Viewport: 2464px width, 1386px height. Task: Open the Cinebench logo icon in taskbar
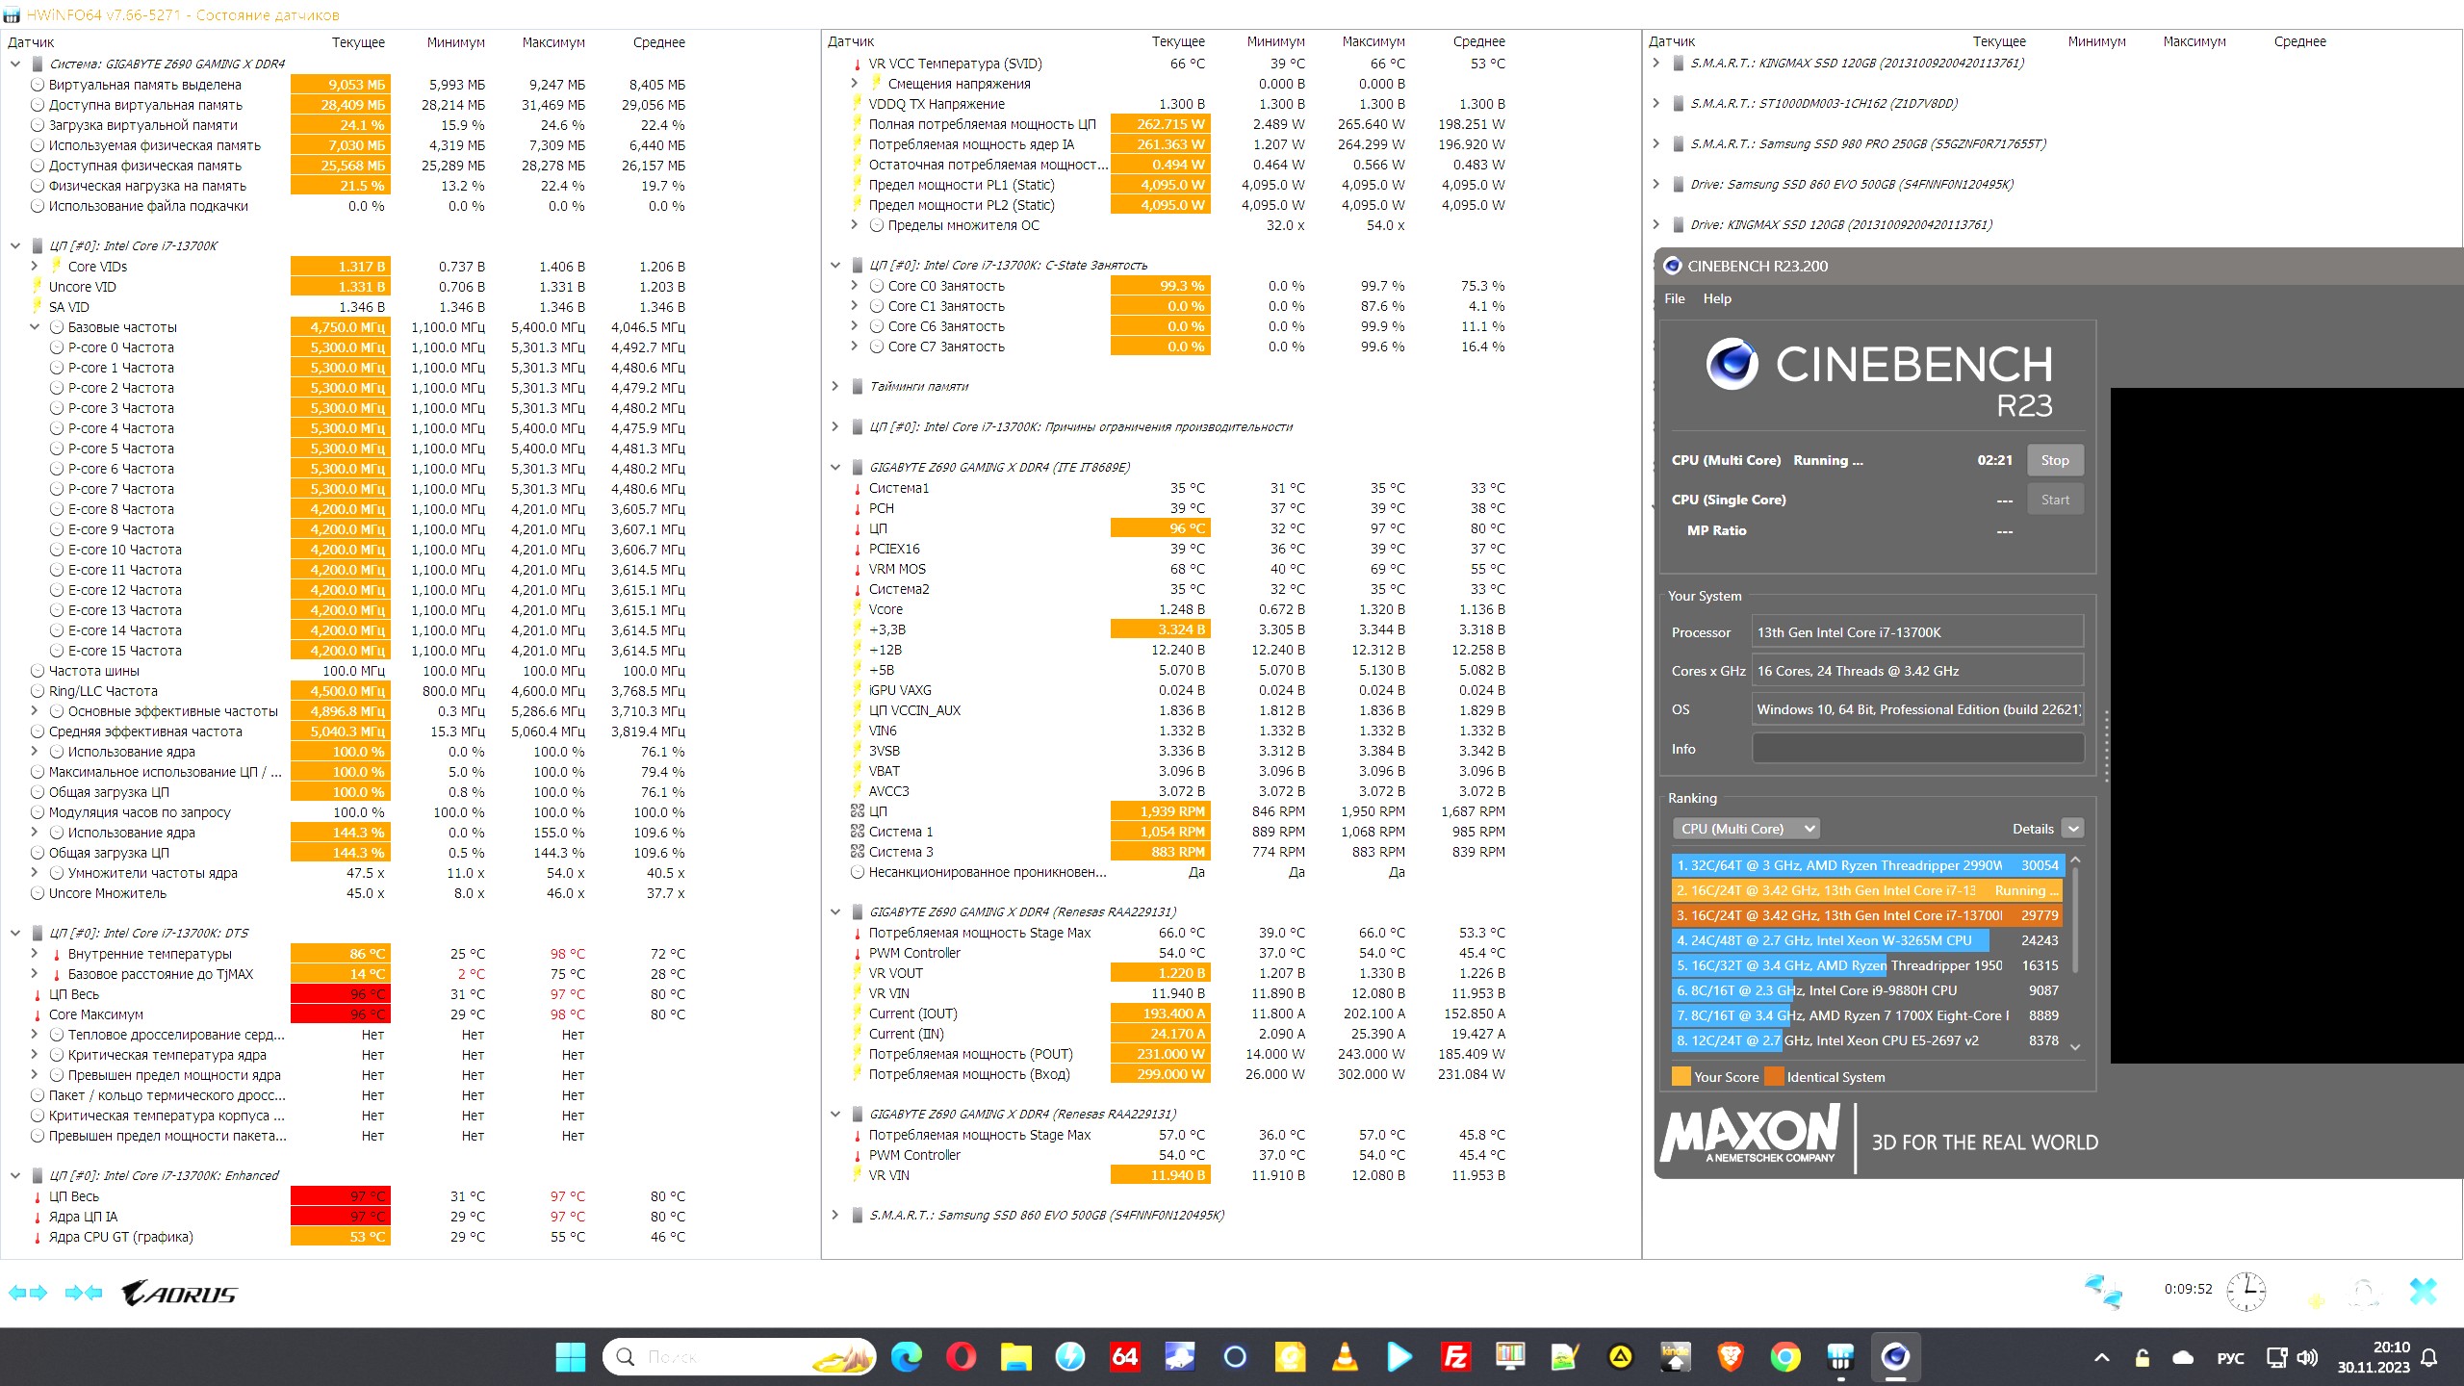click(1895, 1357)
